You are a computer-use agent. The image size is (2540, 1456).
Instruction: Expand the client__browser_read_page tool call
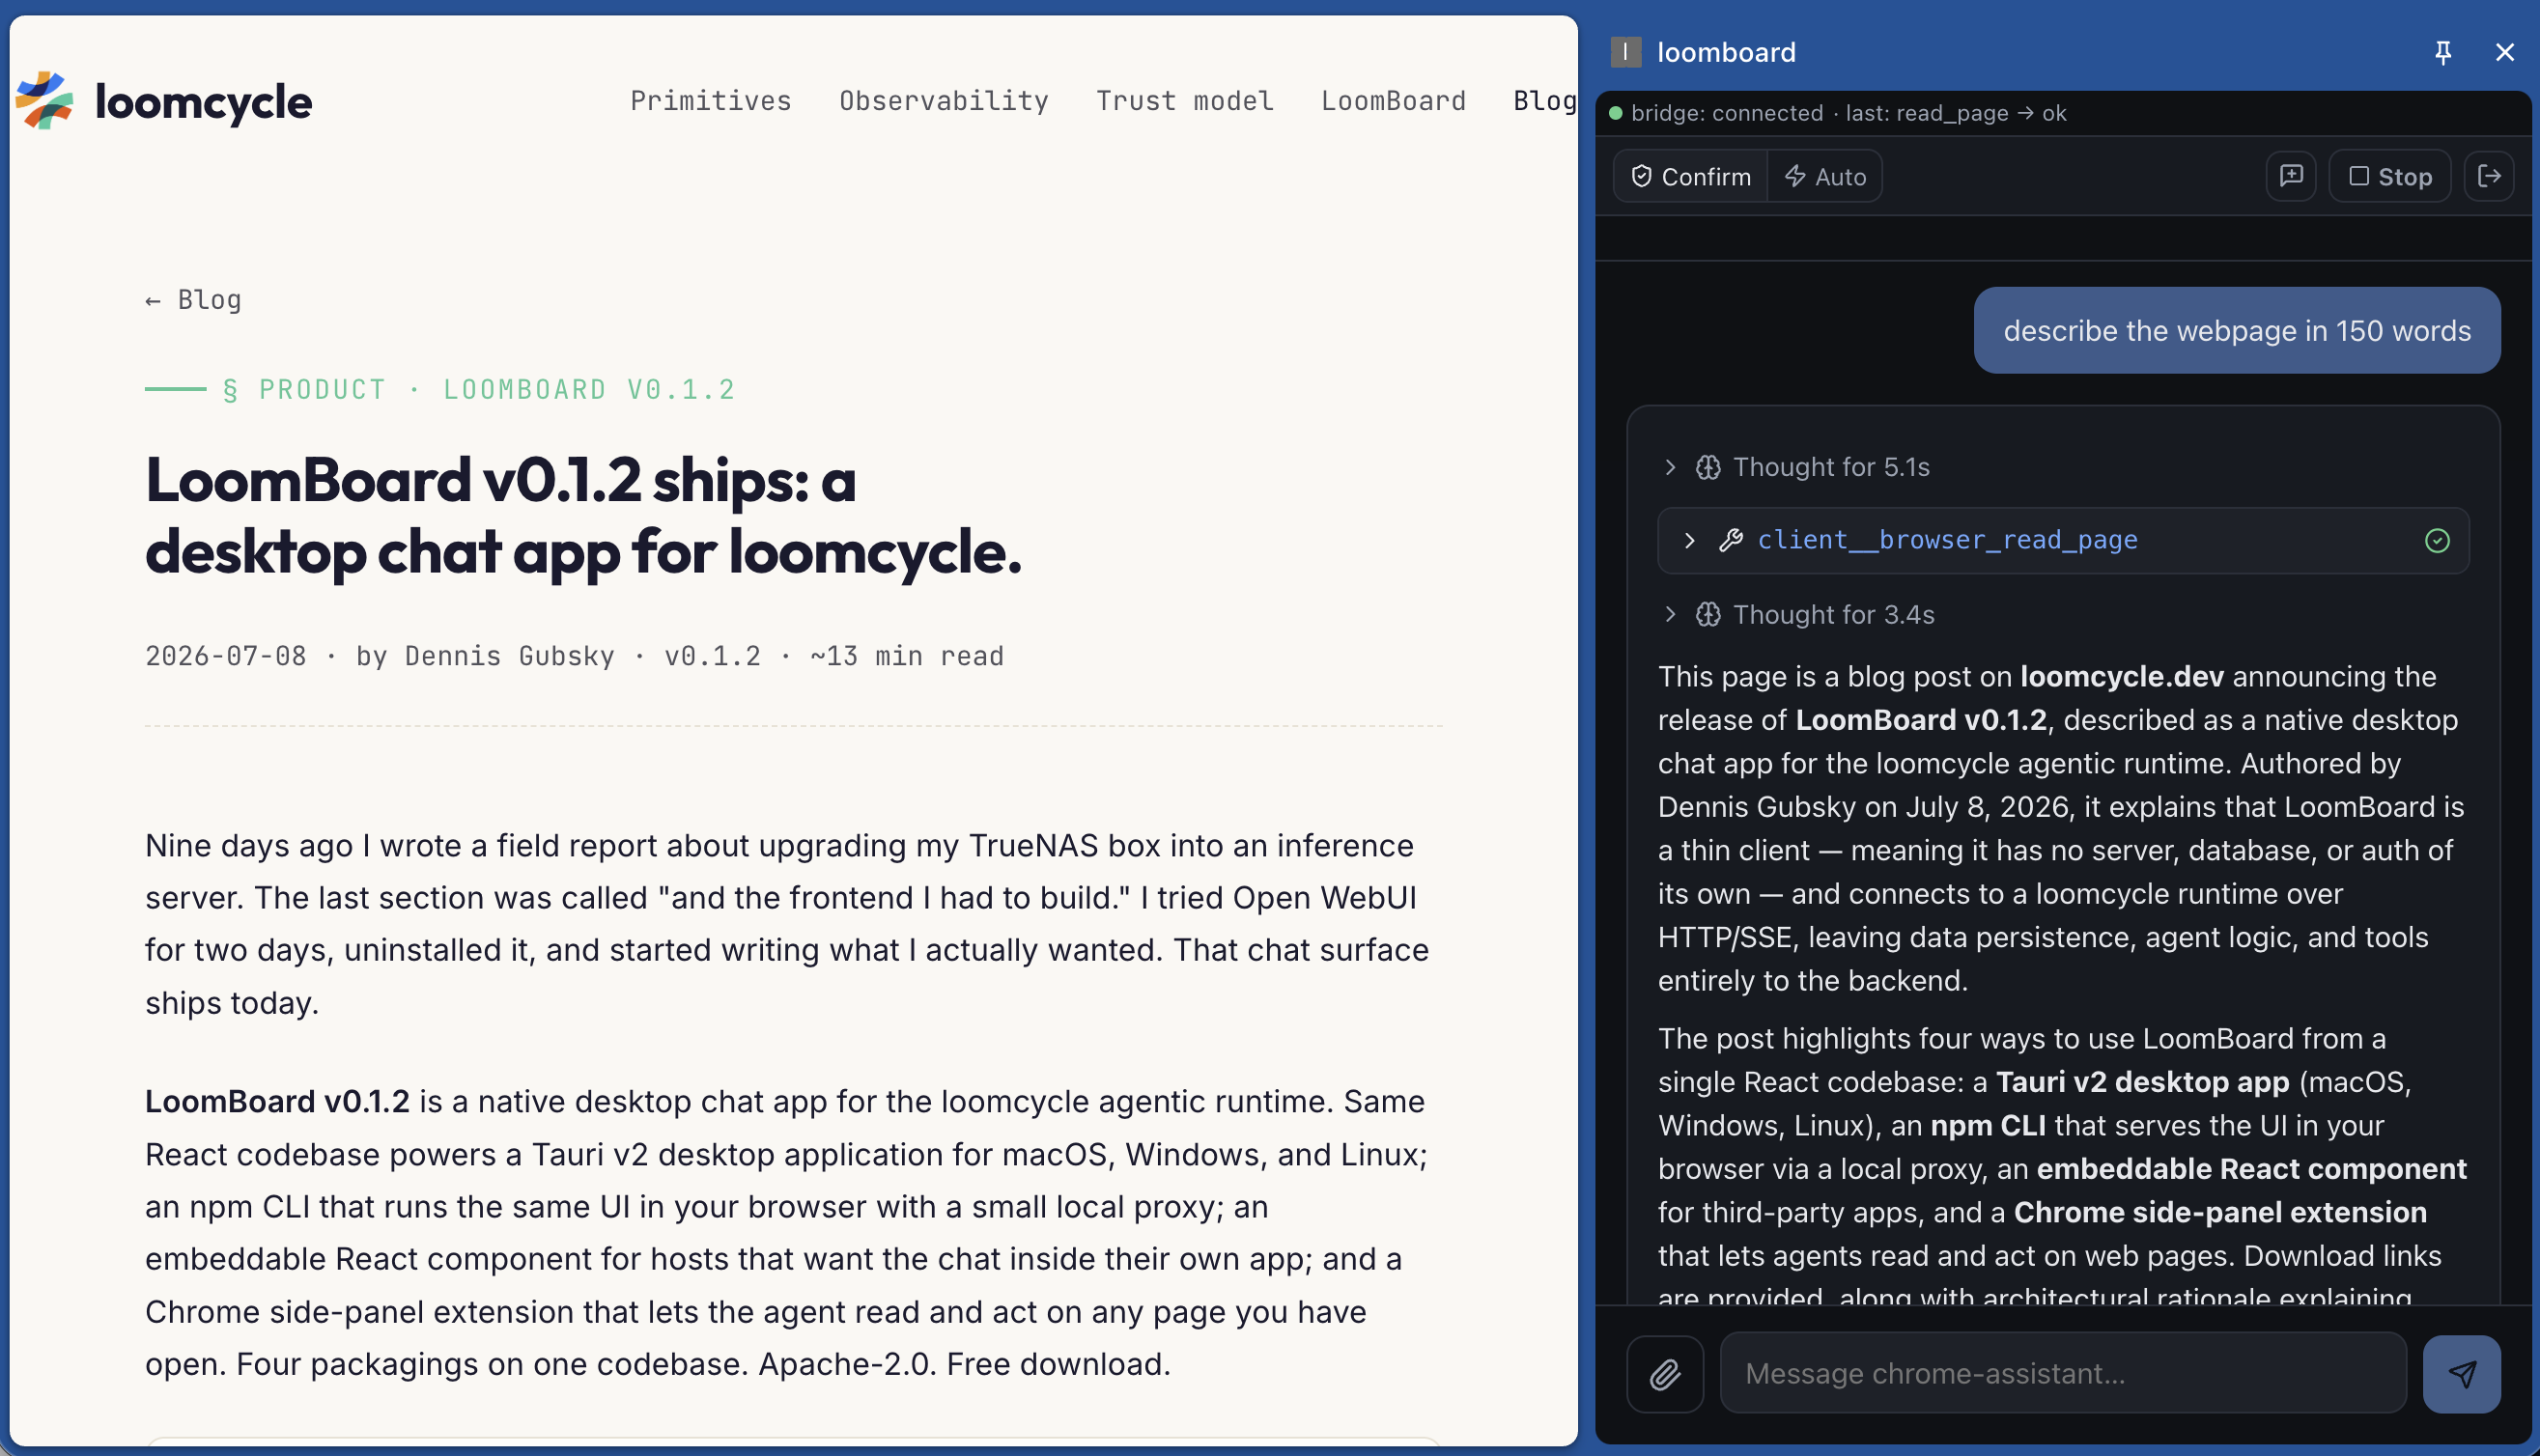pos(2063,541)
